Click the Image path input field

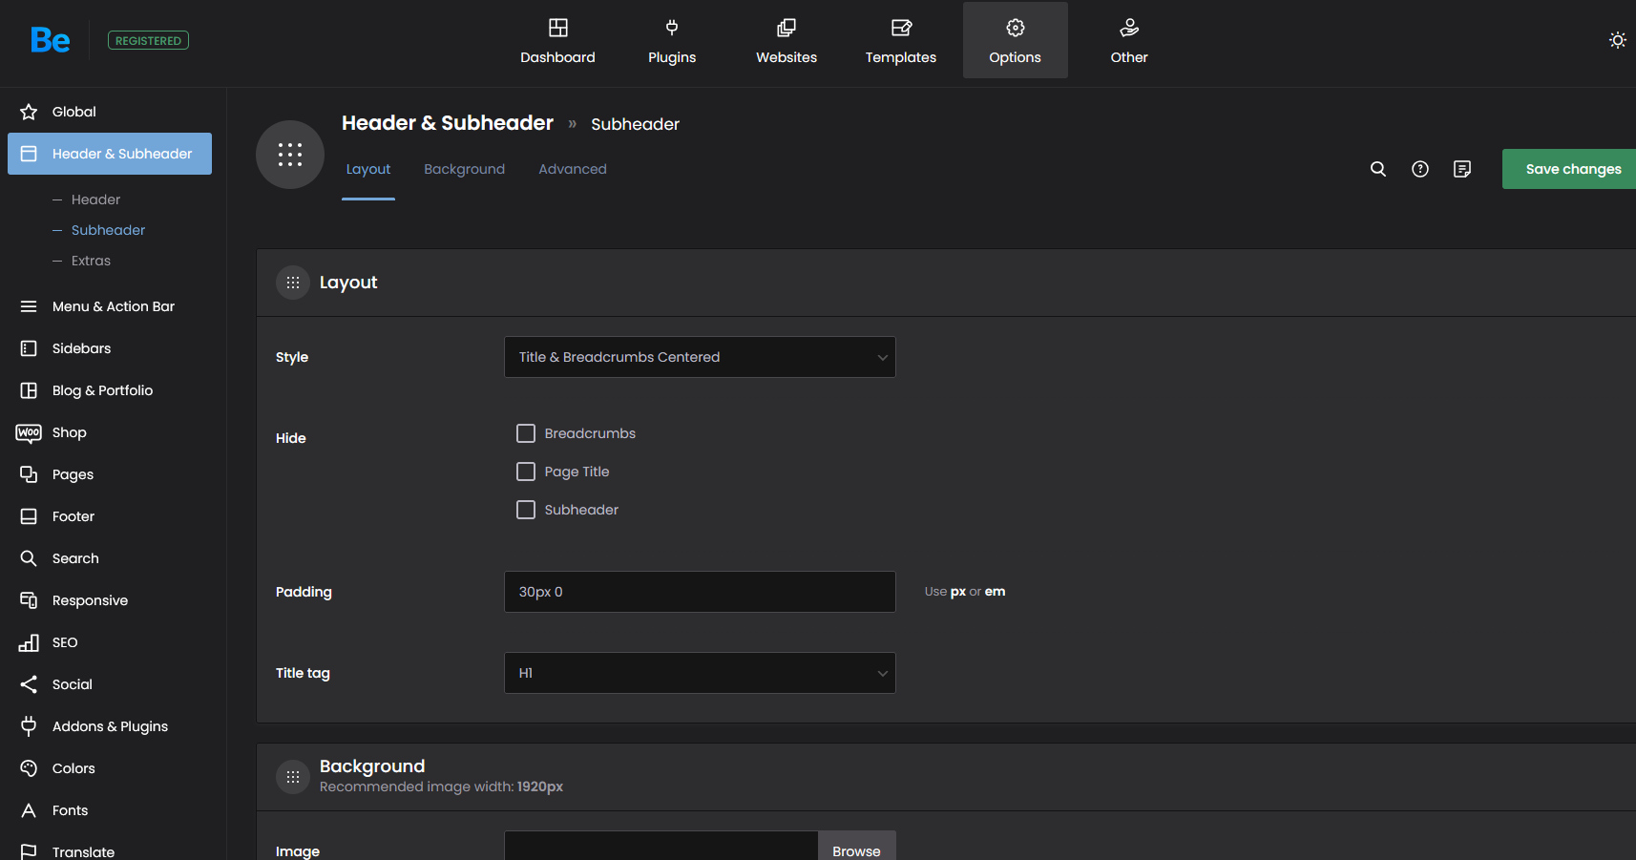pos(661,846)
